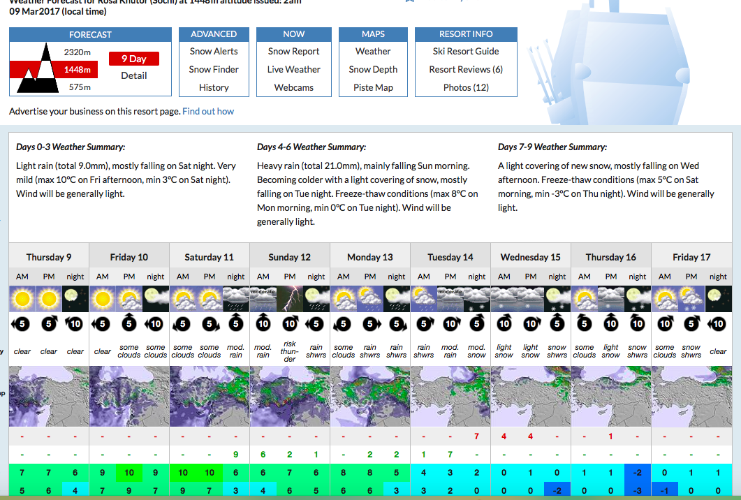741x500 pixels.
Task: Click Thursday 9 night clear moon icon
Action: pyautogui.click(x=75, y=299)
